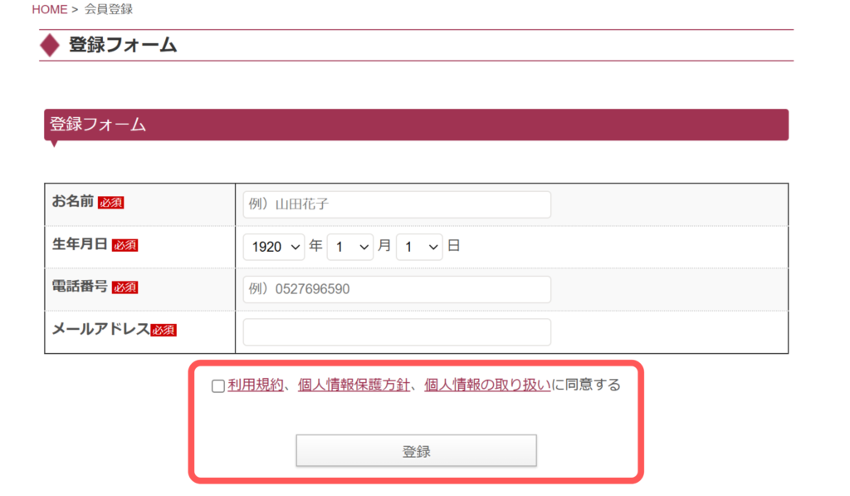Click the 電話番号 phone number field
The width and height of the screenshot is (850, 496).
[x=396, y=289]
